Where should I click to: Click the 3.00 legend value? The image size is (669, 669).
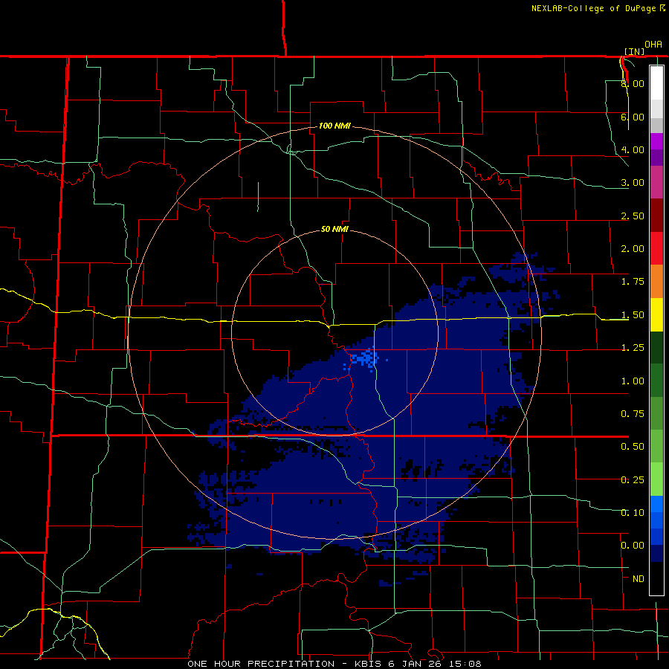(633, 183)
